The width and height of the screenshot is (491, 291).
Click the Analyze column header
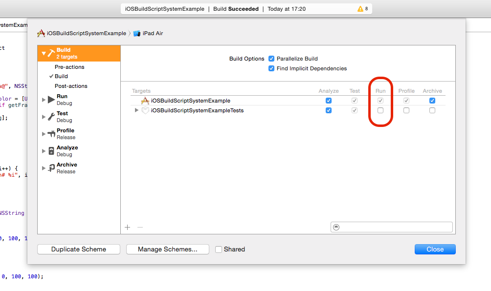tap(329, 91)
